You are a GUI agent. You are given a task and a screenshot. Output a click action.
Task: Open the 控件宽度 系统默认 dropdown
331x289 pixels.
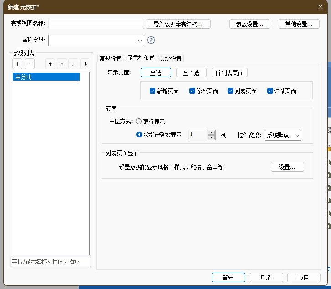click(283, 135)
